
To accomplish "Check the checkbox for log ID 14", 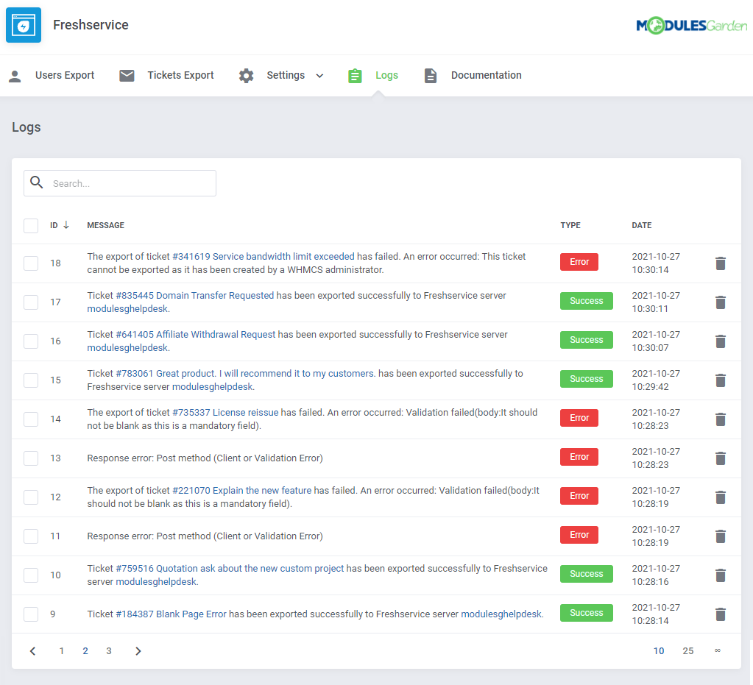I will 31,419.
